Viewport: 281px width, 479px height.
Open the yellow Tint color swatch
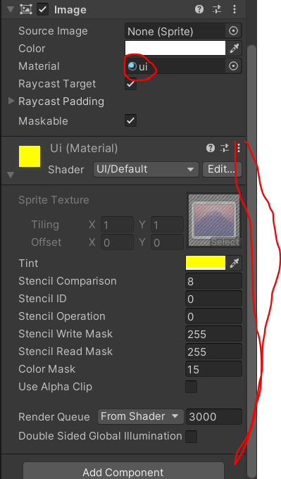point(206,263)
